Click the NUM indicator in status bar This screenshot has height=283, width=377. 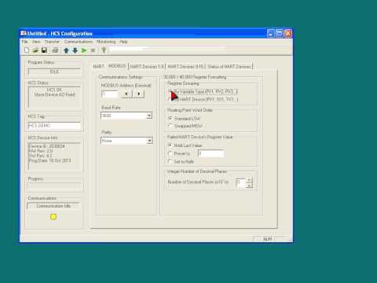click(x=267, y=239)
